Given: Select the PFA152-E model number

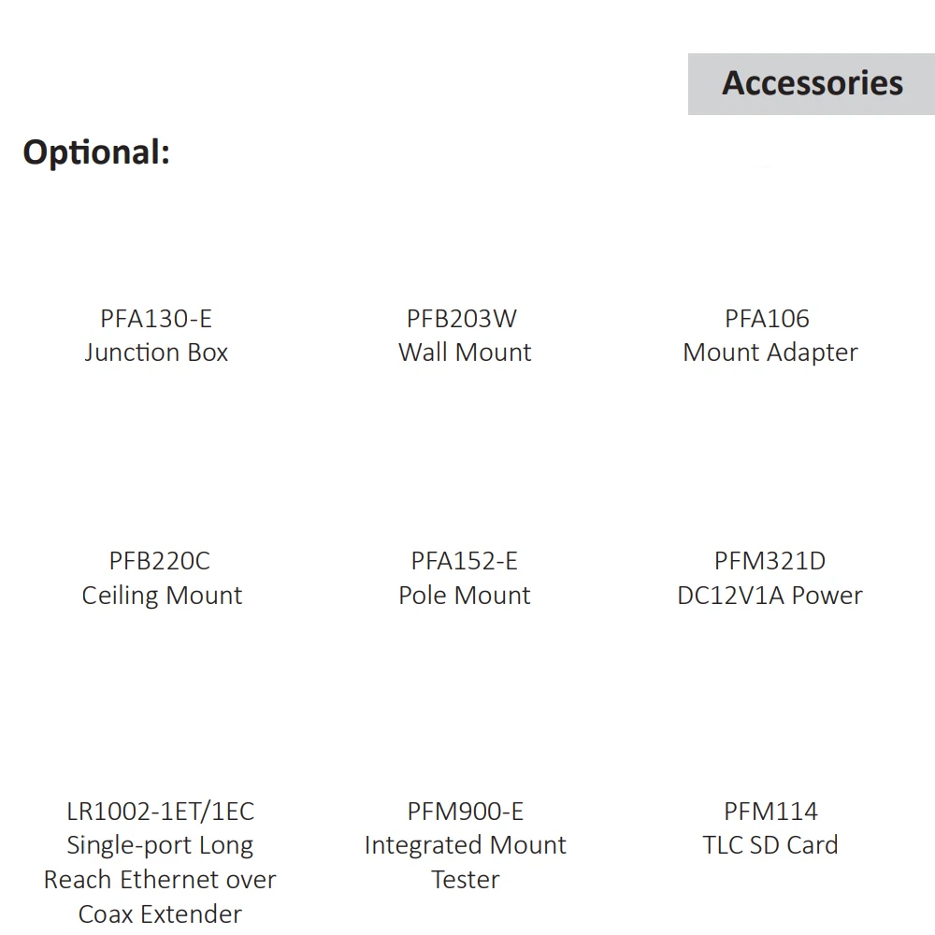Looking at the screenshot, I should 464,561.
